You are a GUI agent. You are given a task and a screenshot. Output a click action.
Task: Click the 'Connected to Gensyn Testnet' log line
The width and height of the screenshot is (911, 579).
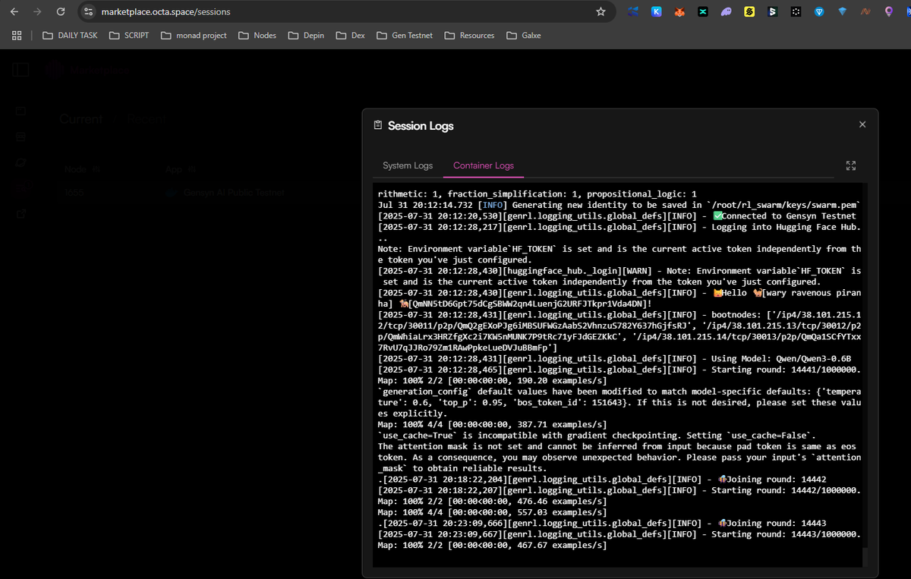point(618,216)
